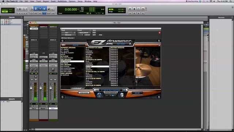Open Spotlight search in menu bar
Viewport: 234px width, 132px height.
coord(231,1)
